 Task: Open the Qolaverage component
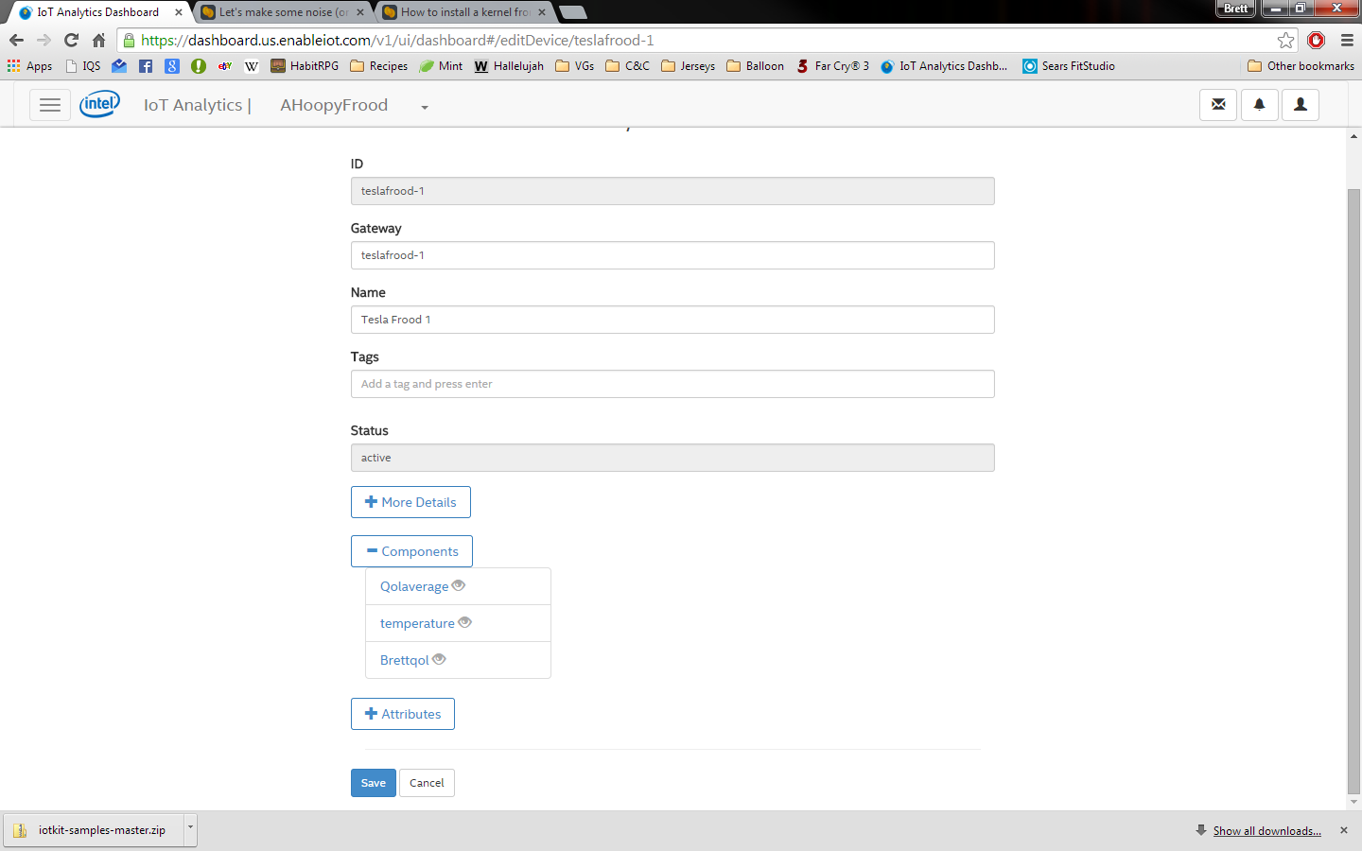coord(414,586)
